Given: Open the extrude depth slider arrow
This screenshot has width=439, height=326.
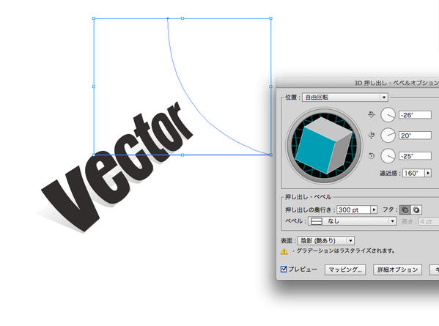Looking at the screenshot, I should tap(374, 210).
